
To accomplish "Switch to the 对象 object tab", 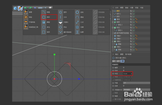I will (122, 61).
